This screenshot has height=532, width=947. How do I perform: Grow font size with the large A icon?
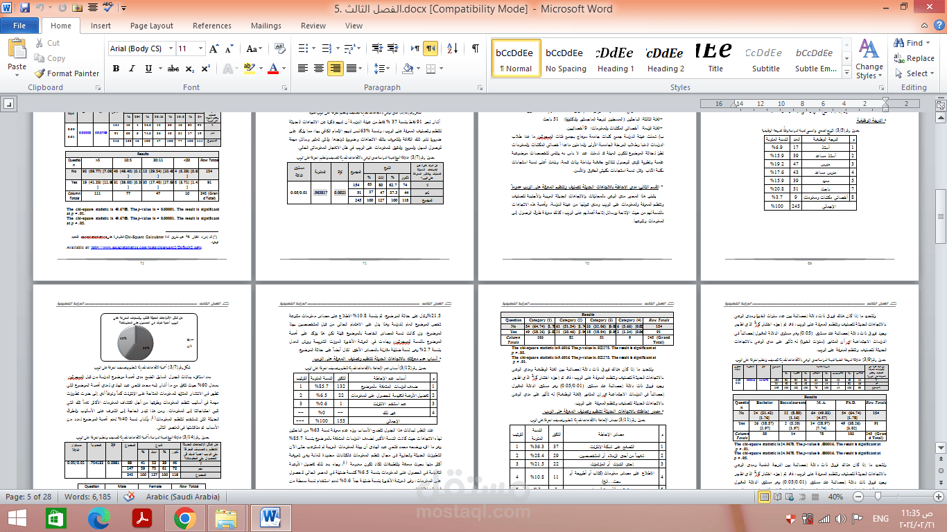click(213, 48)
